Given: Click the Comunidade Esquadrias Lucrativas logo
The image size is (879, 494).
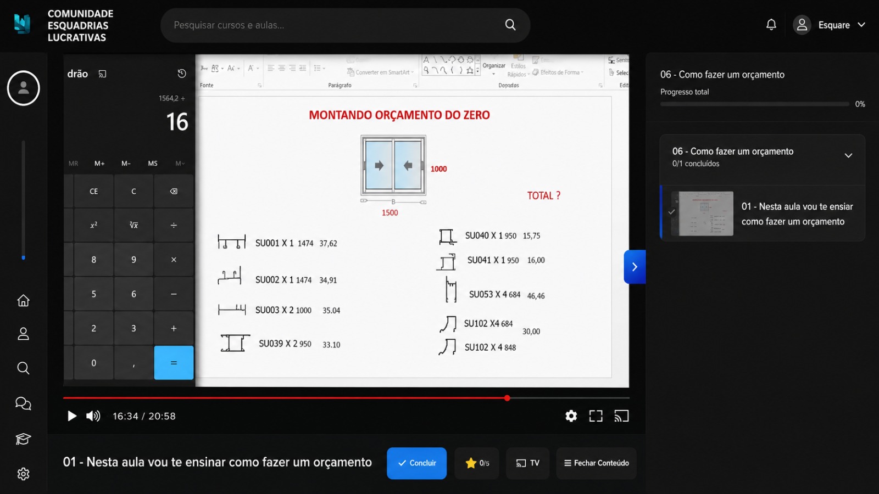Looking at the screenshot, I should [x=63, y=25].
